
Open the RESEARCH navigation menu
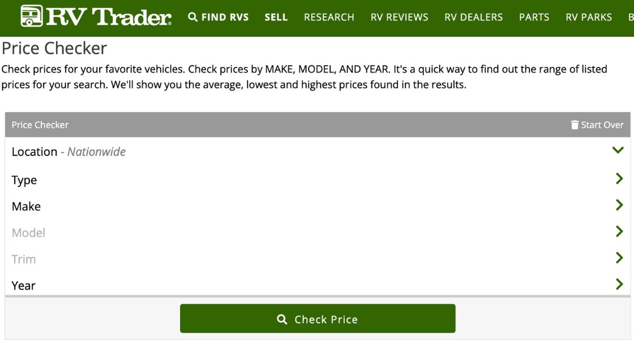click(x=329, y=17)
